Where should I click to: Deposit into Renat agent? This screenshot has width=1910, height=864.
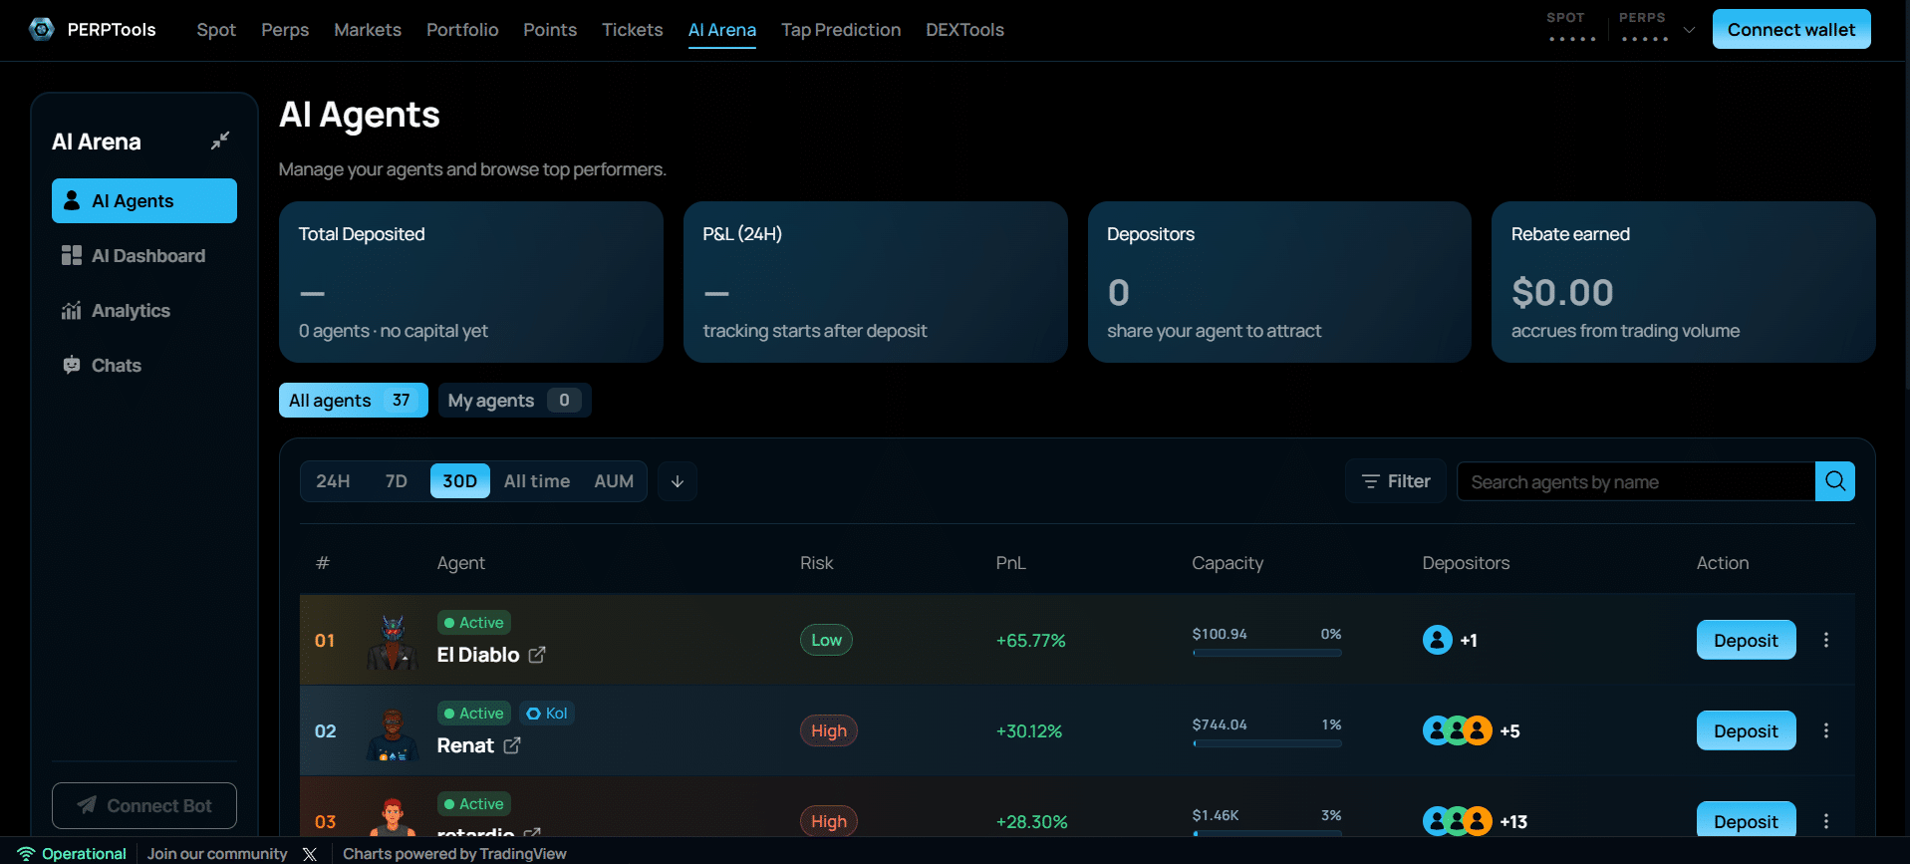tap(1746, 730)
